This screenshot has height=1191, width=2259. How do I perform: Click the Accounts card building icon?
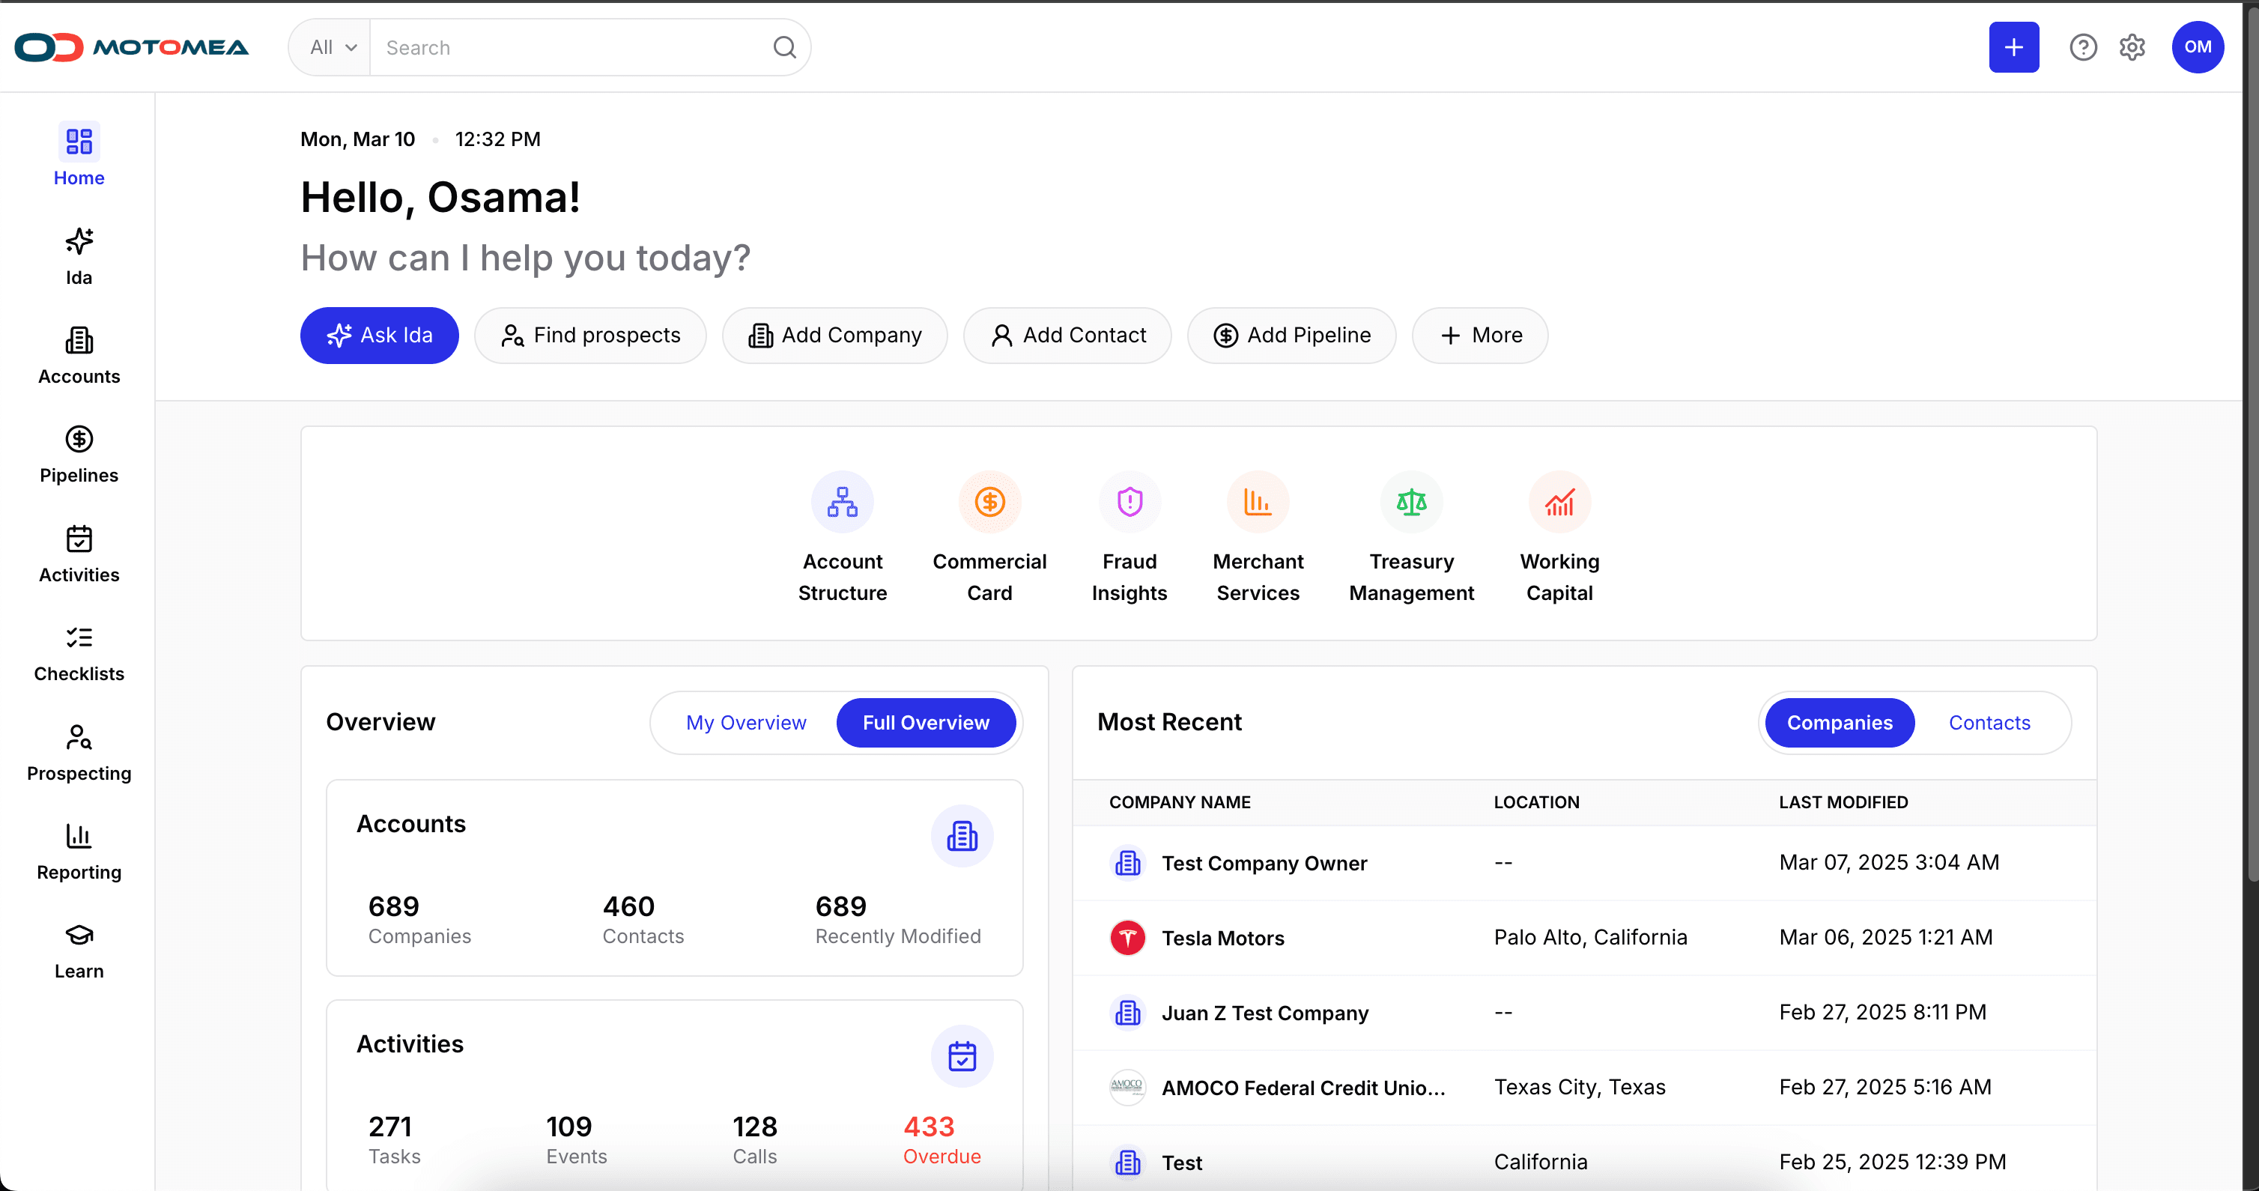[x=962, y=836]
